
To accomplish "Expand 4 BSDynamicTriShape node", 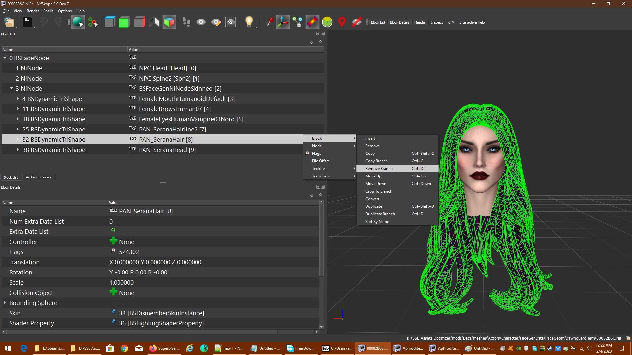I will [x=18, y=99].
